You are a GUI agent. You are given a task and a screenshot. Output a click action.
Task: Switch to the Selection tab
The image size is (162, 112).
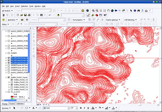point(20,104)
